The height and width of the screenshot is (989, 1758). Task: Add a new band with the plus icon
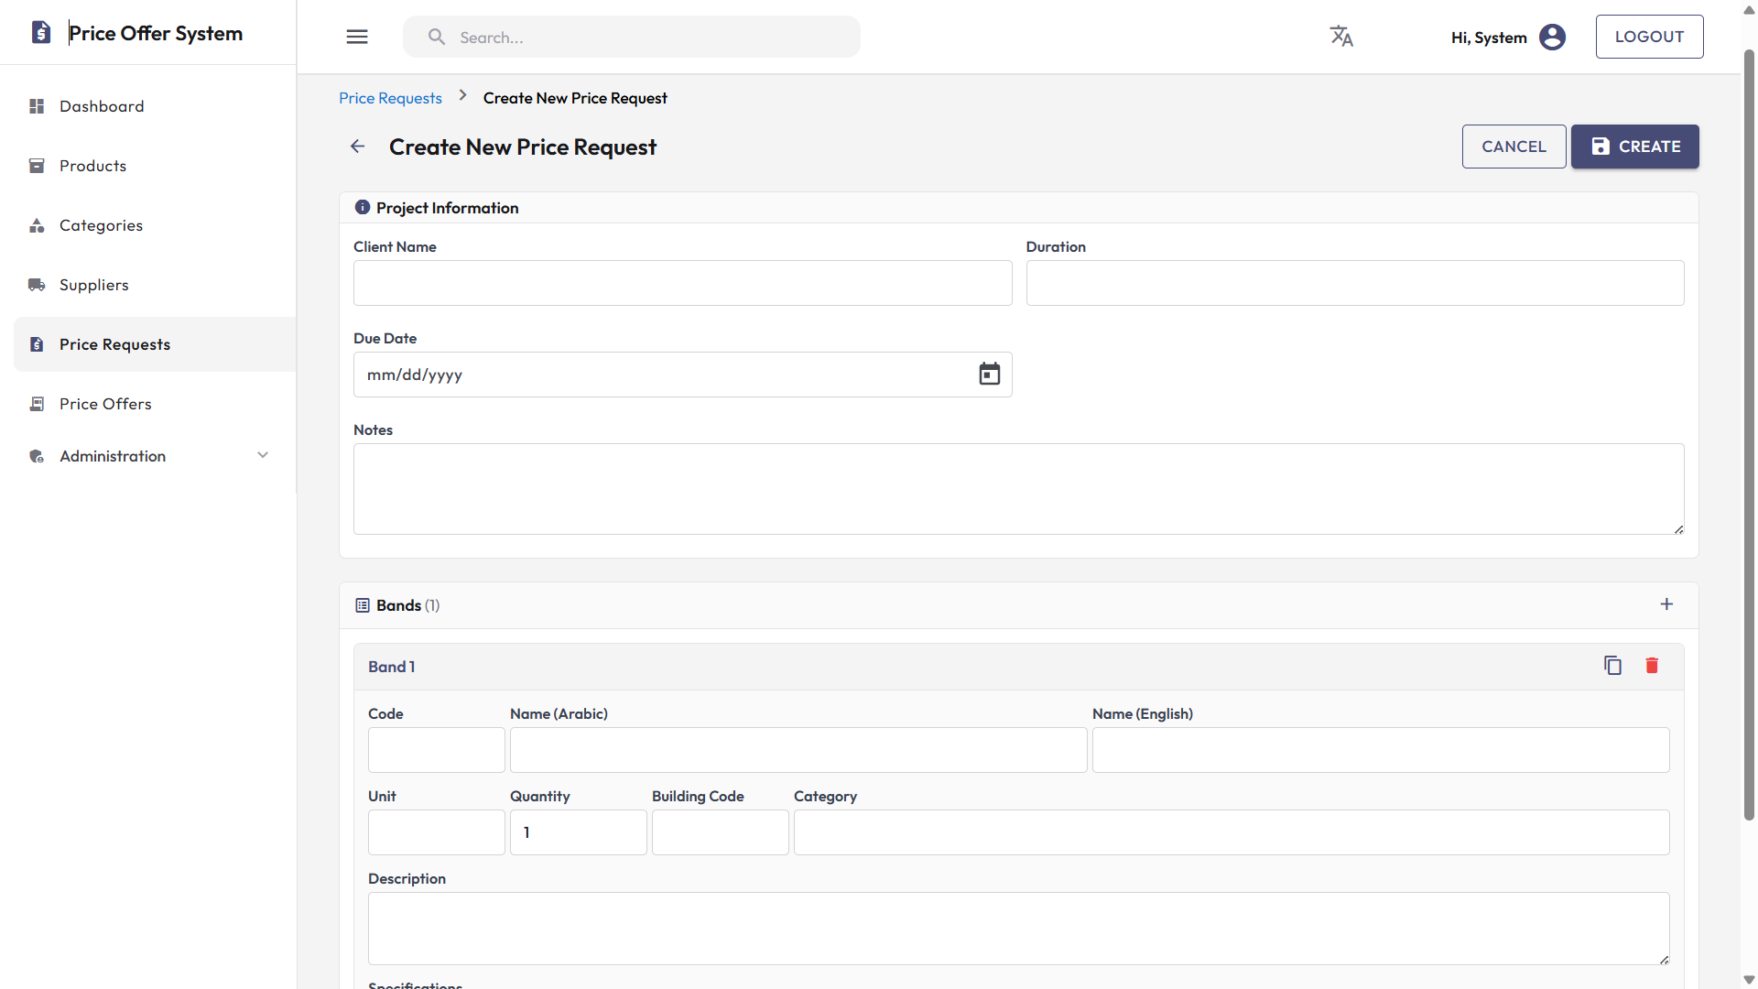click(1666, 604)
